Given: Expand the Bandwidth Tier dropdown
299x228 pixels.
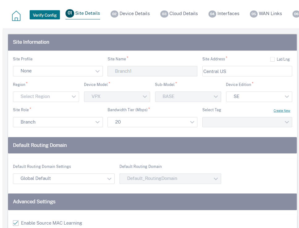Looking at the screenshot, I should click(x=152, y=122).
